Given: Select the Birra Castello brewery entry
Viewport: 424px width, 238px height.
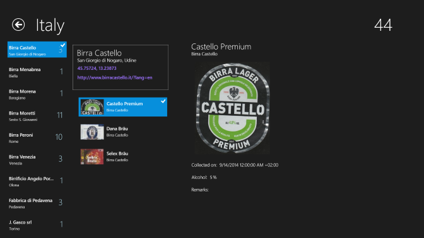Looking at the screenshot, I should coord(37,49).
